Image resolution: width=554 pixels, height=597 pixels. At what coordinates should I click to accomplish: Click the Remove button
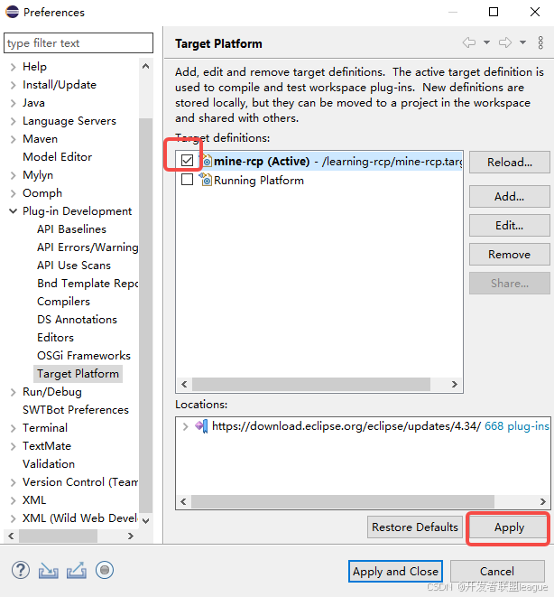click(x=510, y=255)
